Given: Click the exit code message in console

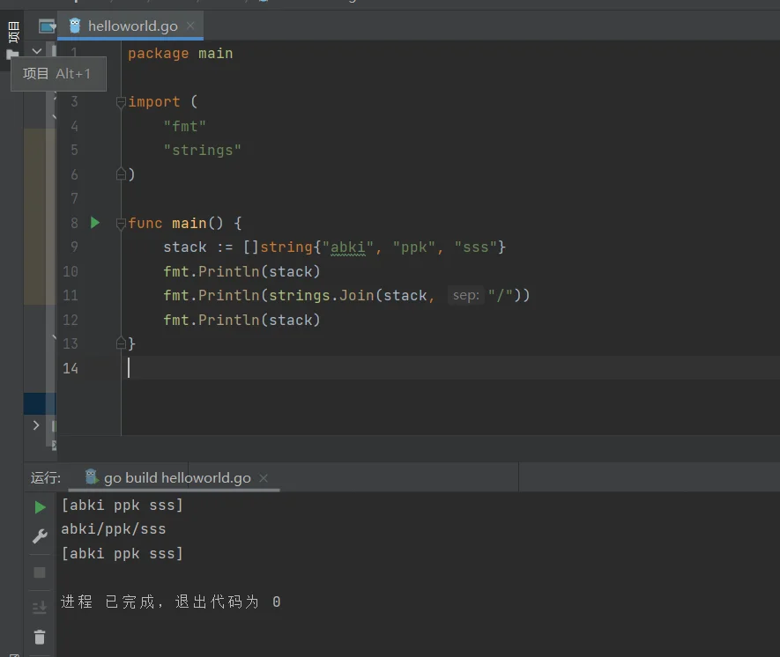Looking at the screenshot, I should click(171, 602).
